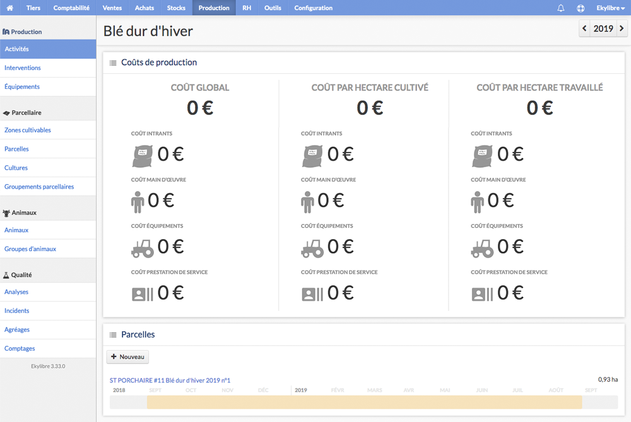Open the Stocks menu
This screenshot has height=422, width=631.
point(176,8)
